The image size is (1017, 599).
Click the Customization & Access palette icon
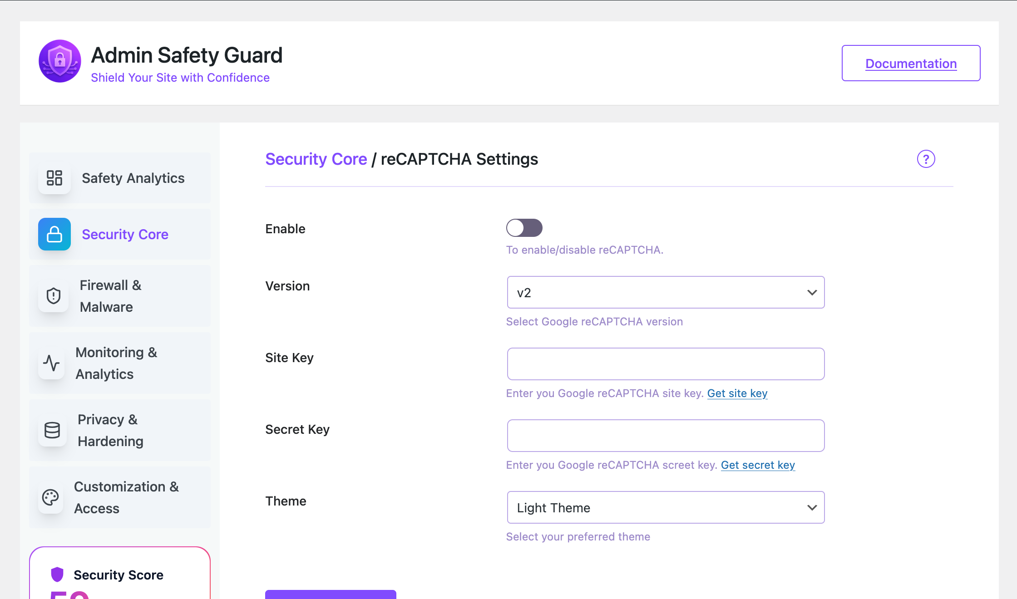coord(50,497)
